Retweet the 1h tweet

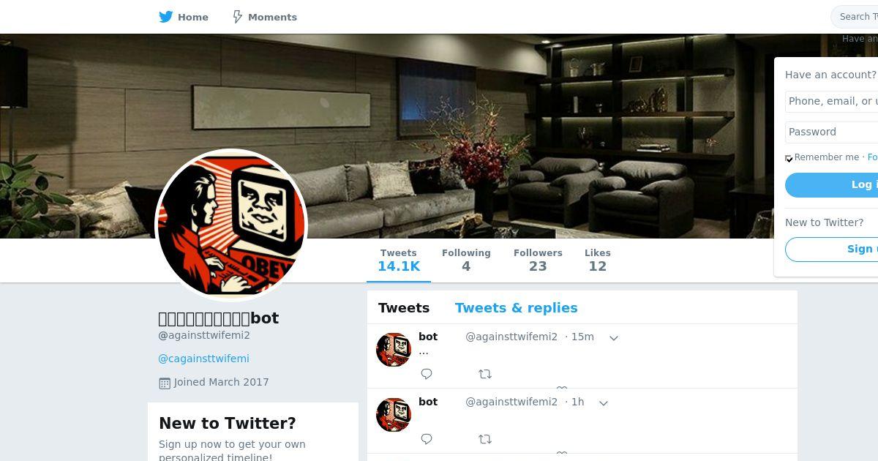tap(485, 439)
